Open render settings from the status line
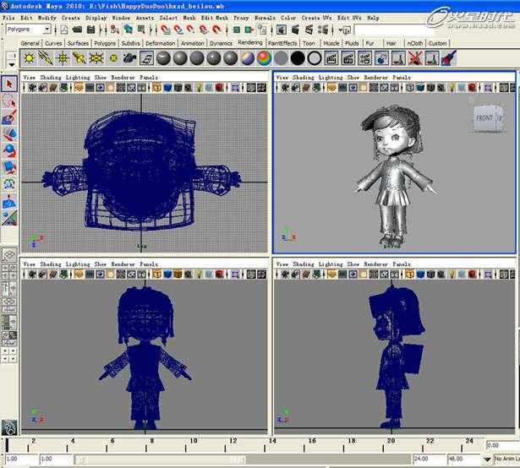 click(323, 30)
